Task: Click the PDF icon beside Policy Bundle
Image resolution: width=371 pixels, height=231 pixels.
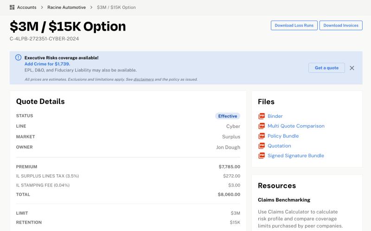Action: coord(262,136)
